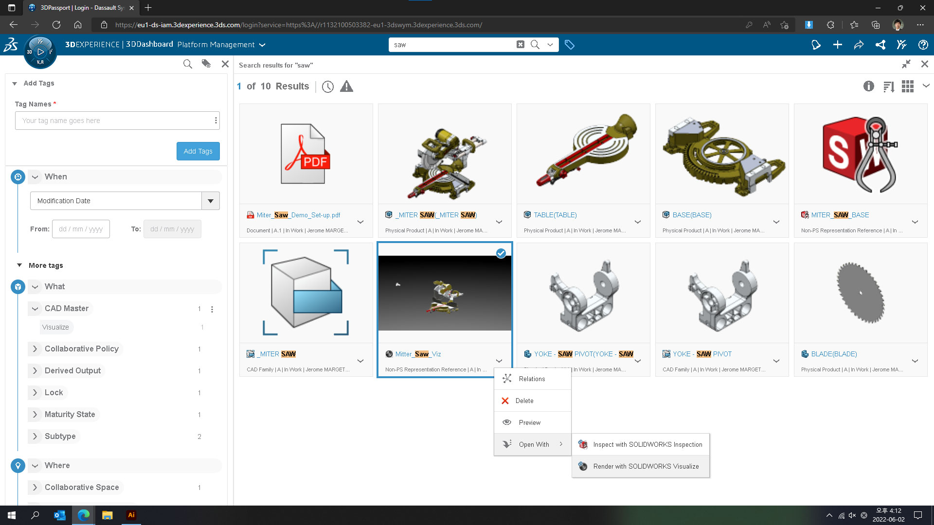Choose Relations in the context menu
Viewport: 934px width, 525px height.
pos(532,379)
